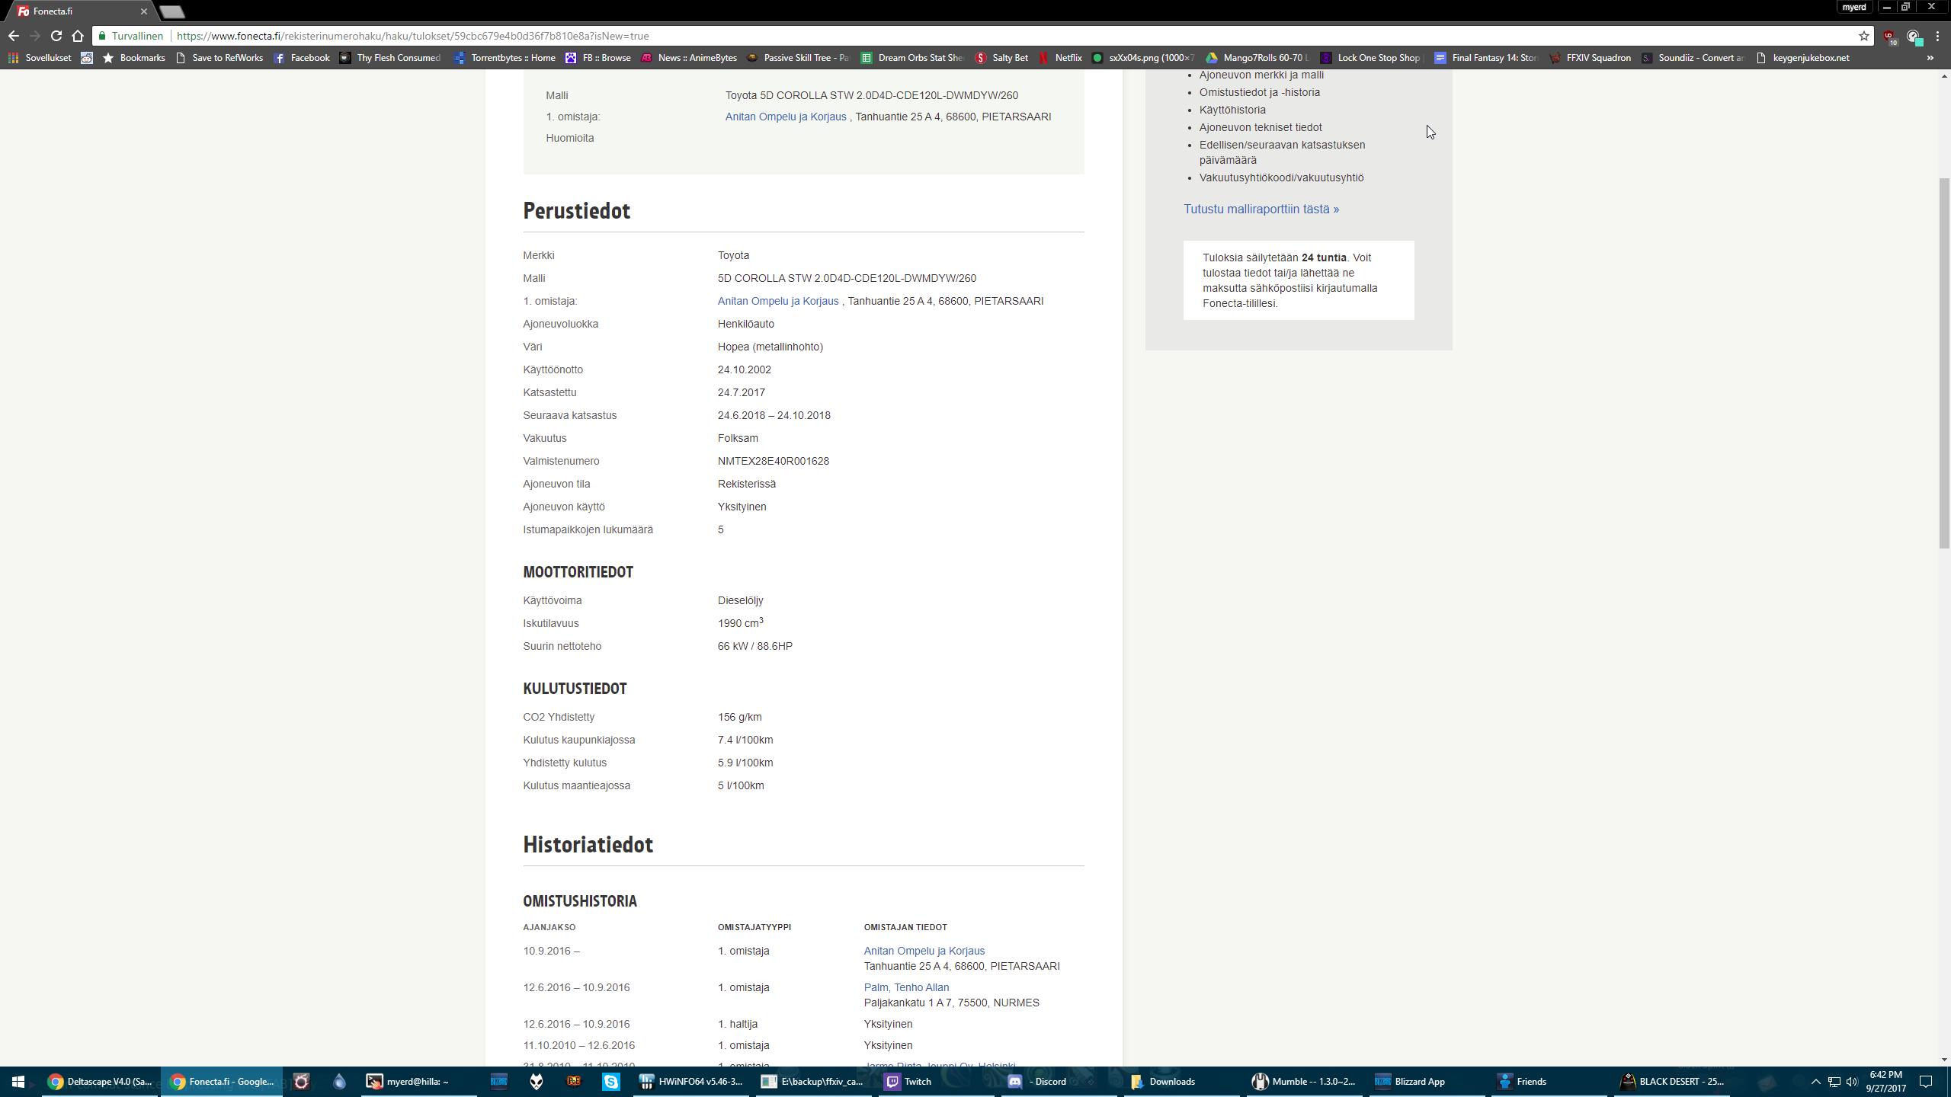Switch to the Twitch app
1951x1097 pixels.
coord(937,1082)
